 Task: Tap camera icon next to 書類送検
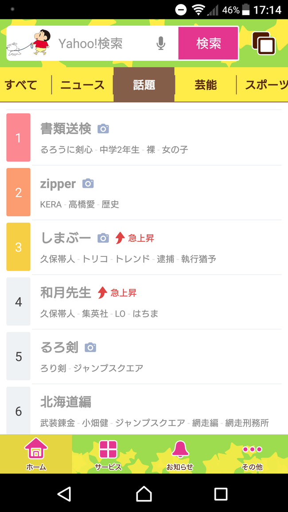click(103, 129)
